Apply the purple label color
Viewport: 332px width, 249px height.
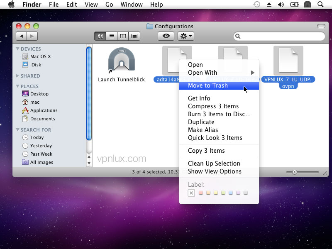238,193
